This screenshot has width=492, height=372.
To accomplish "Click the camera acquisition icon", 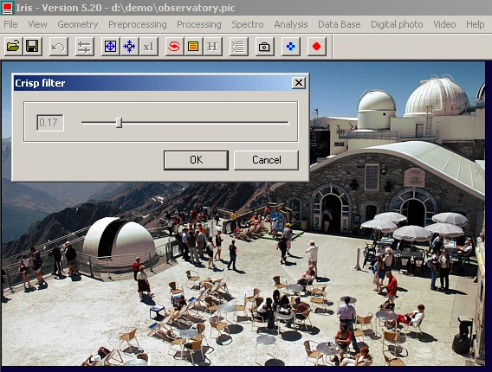I will point(264,47).
